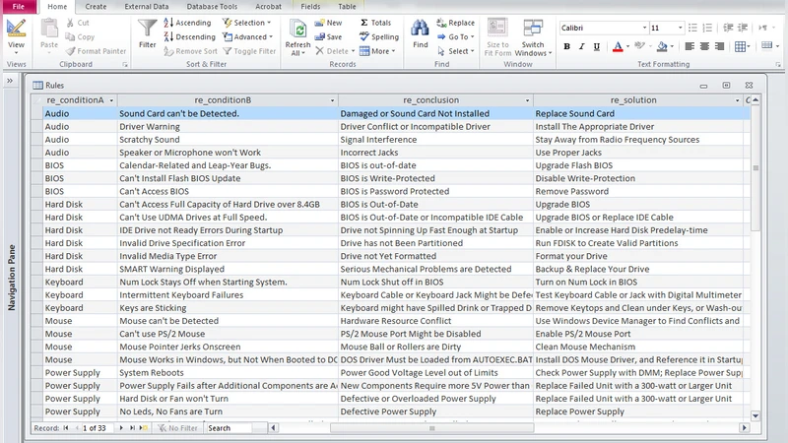Viewport: 788px width, 443px height.
Task: Click Refresh All in Records group
Action: click(x=297, y=35)
